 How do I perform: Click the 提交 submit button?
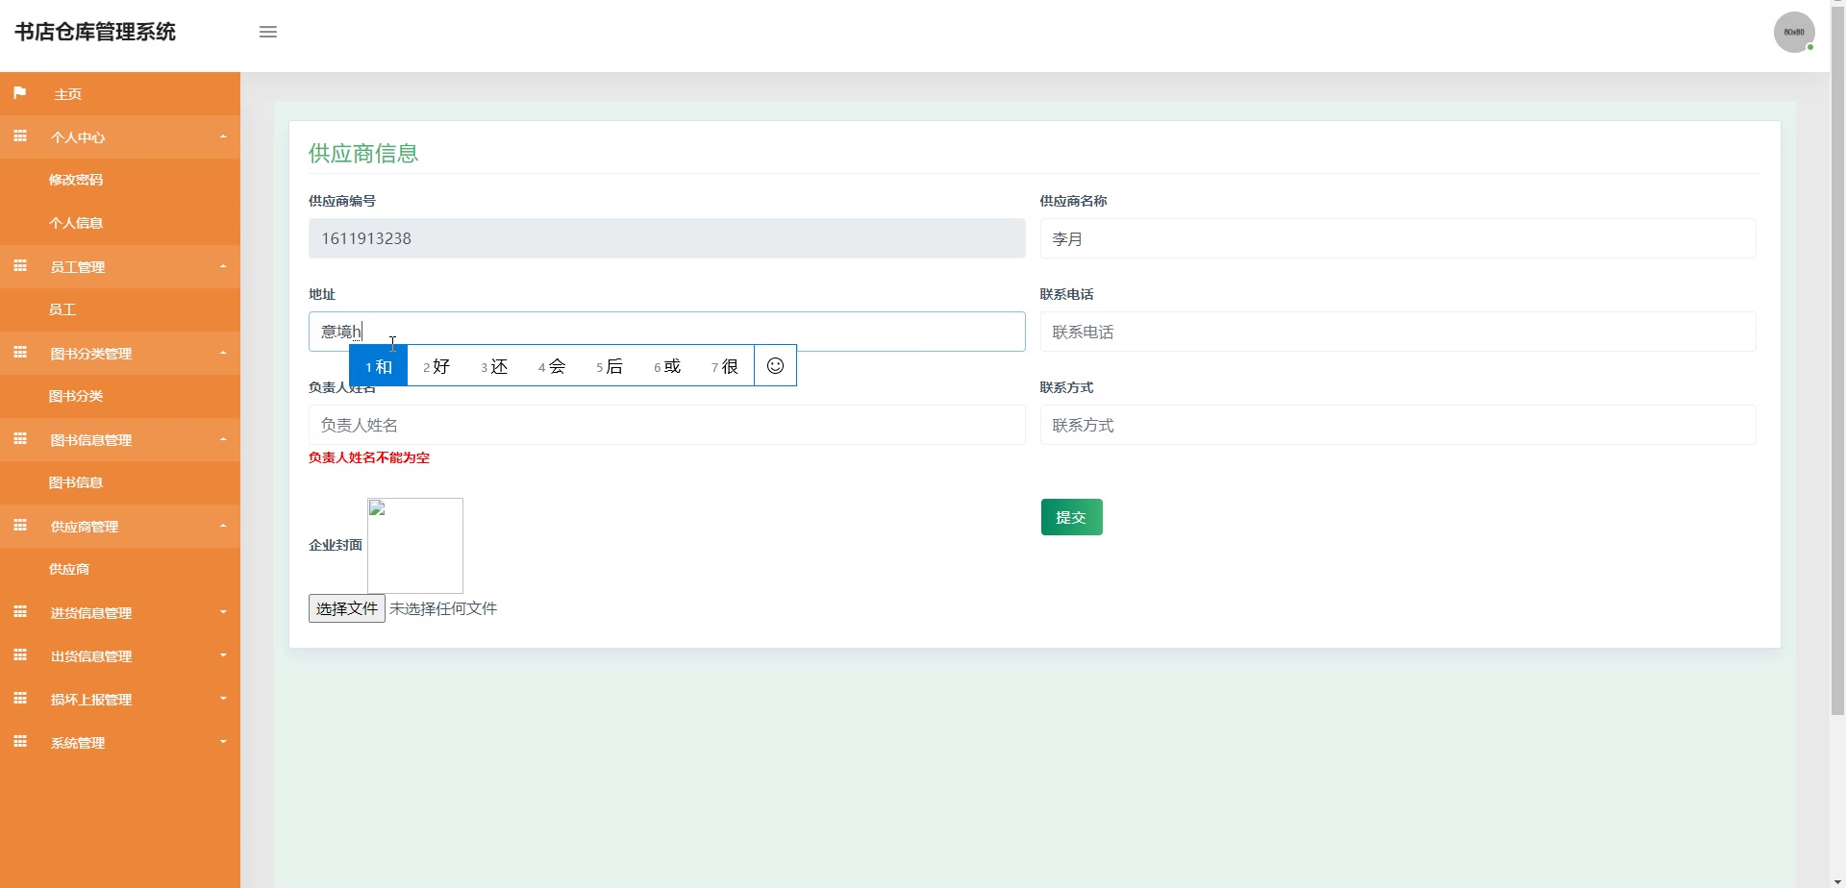click(1071, 516)
